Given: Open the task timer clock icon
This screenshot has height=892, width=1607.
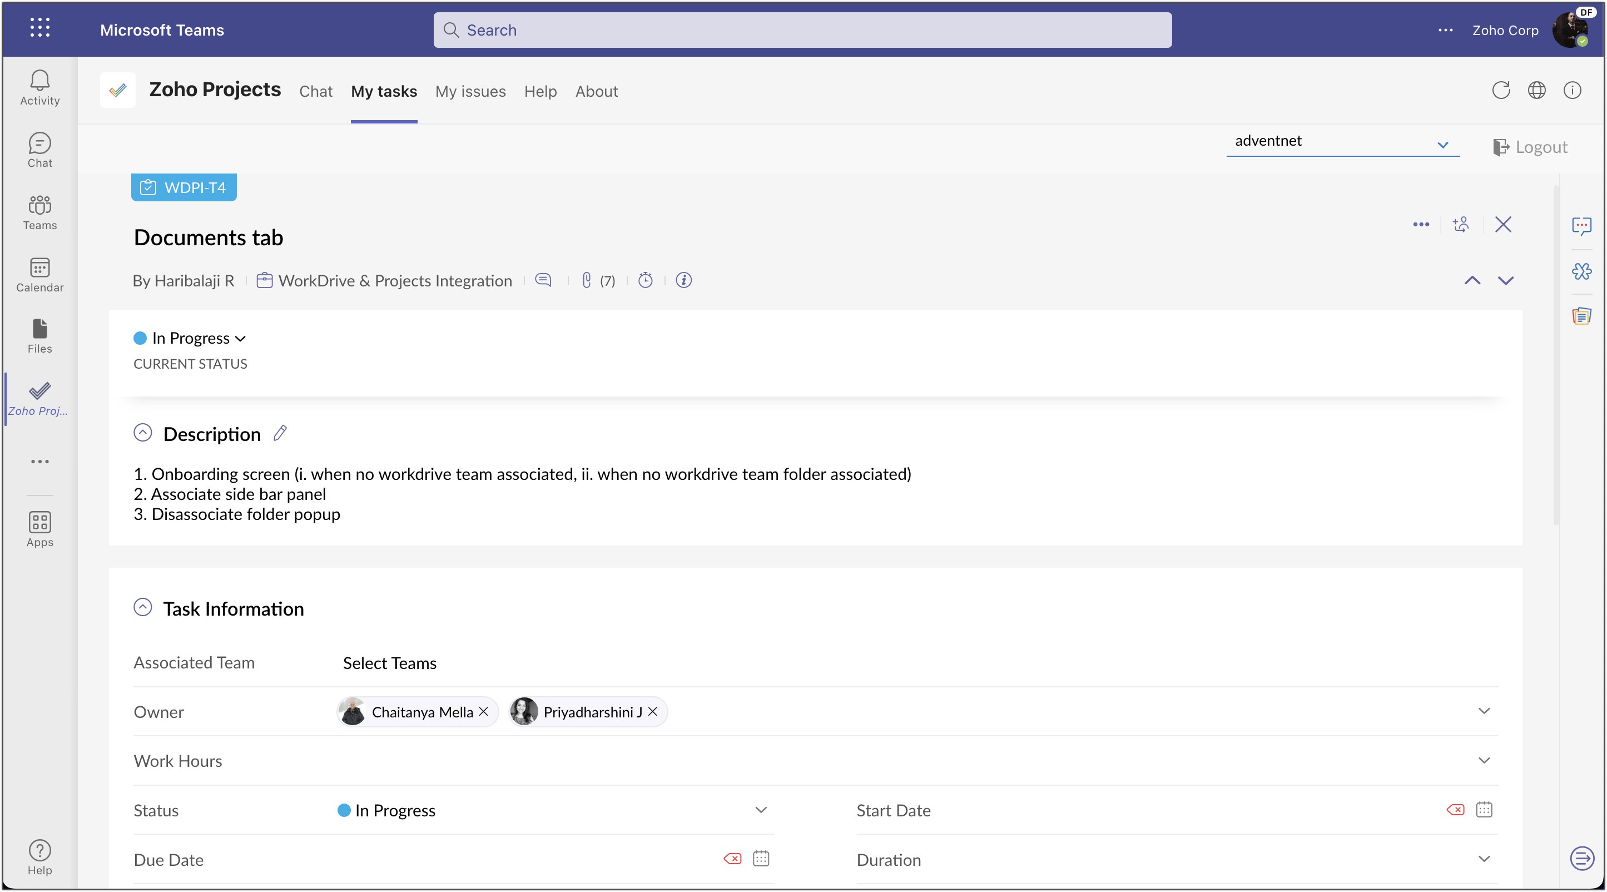Looking at the screenshot, I should pos(645,281).
